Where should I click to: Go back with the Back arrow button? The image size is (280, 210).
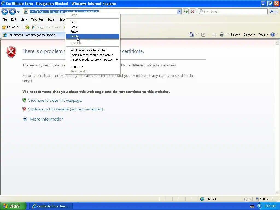pyautogui.click(x=5, y=12)
